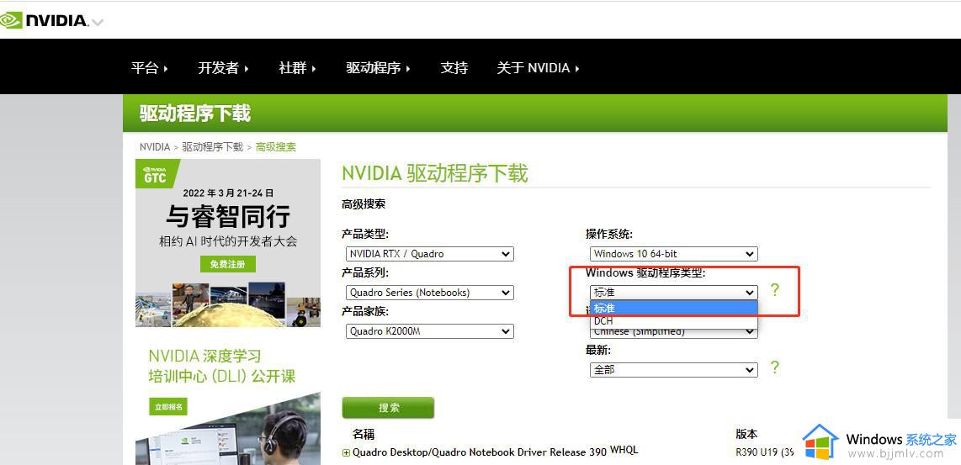The height and width of the screenshot is (465, 961).
Task: Select the DCH driver type option
Action: click(x=674, y=321)
